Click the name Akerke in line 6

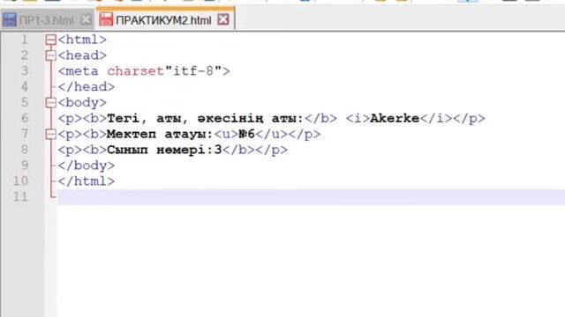click(x=395, y=118)
